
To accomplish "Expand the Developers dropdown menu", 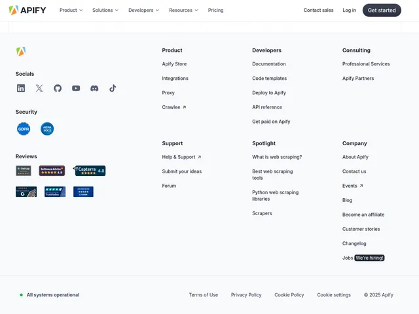I will (x=144, y=10).
